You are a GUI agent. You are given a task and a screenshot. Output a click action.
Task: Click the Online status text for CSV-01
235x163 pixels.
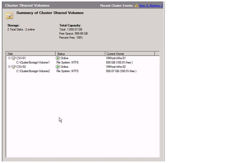64,58
